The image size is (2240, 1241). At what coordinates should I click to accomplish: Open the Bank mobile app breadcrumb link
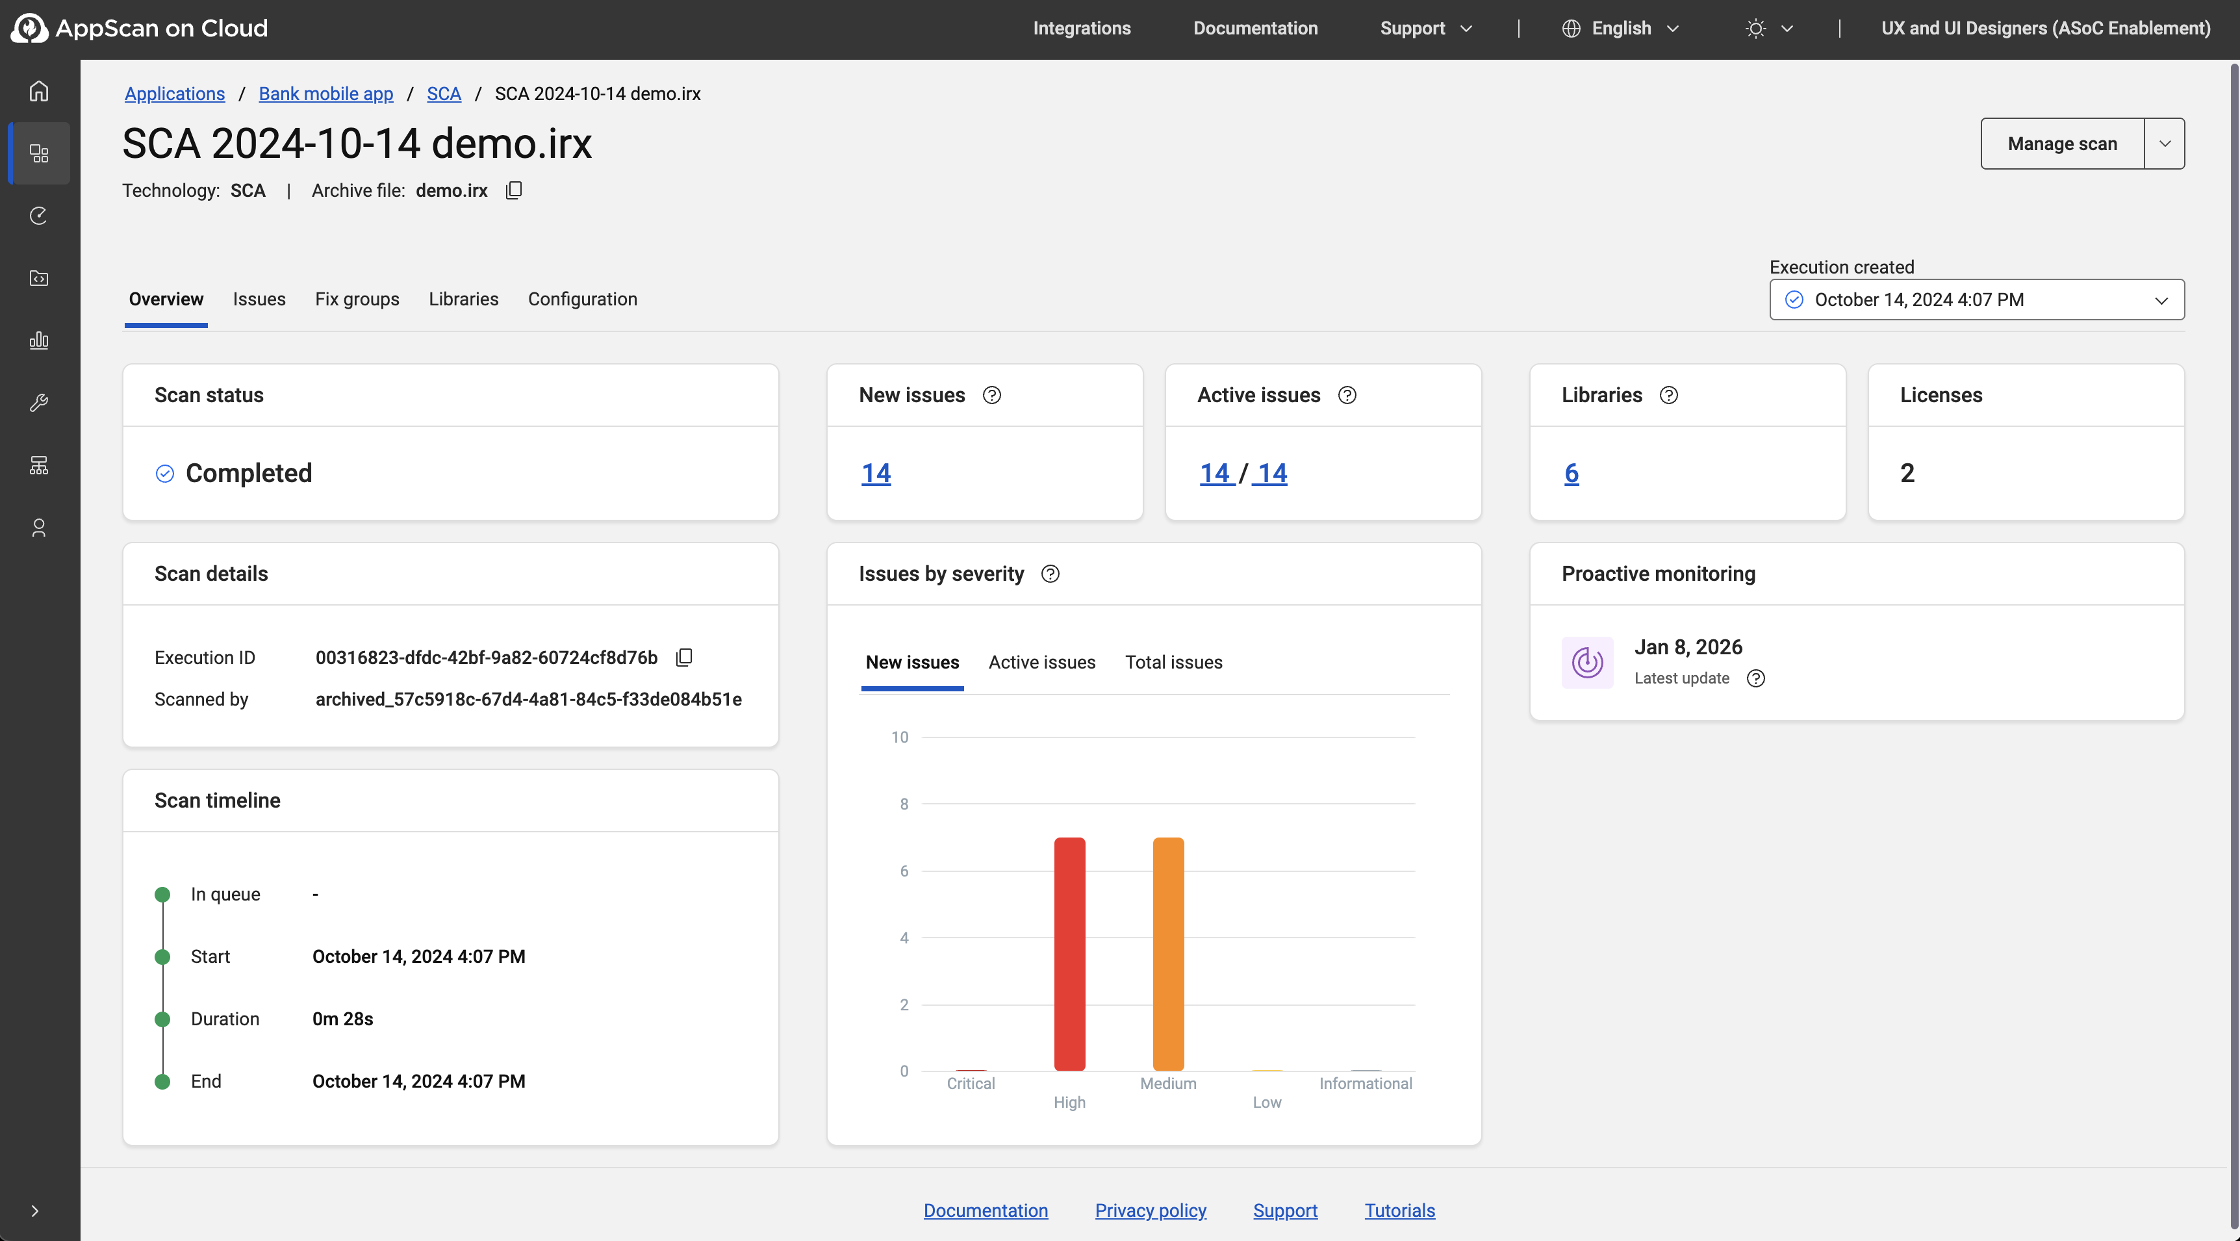(x=325, y=94)
